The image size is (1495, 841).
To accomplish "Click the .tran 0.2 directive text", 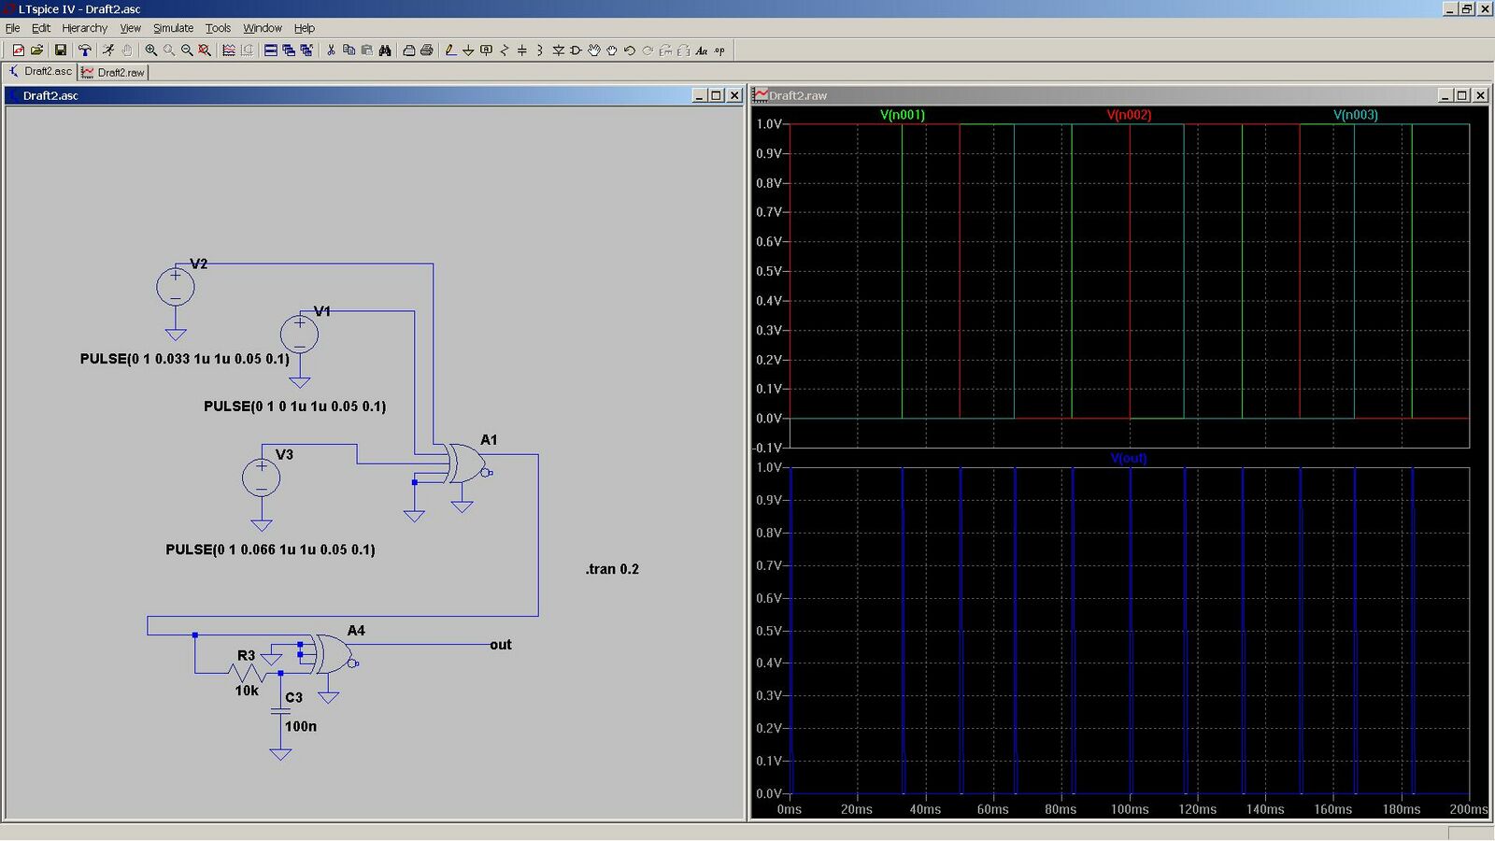I will 612,569.
